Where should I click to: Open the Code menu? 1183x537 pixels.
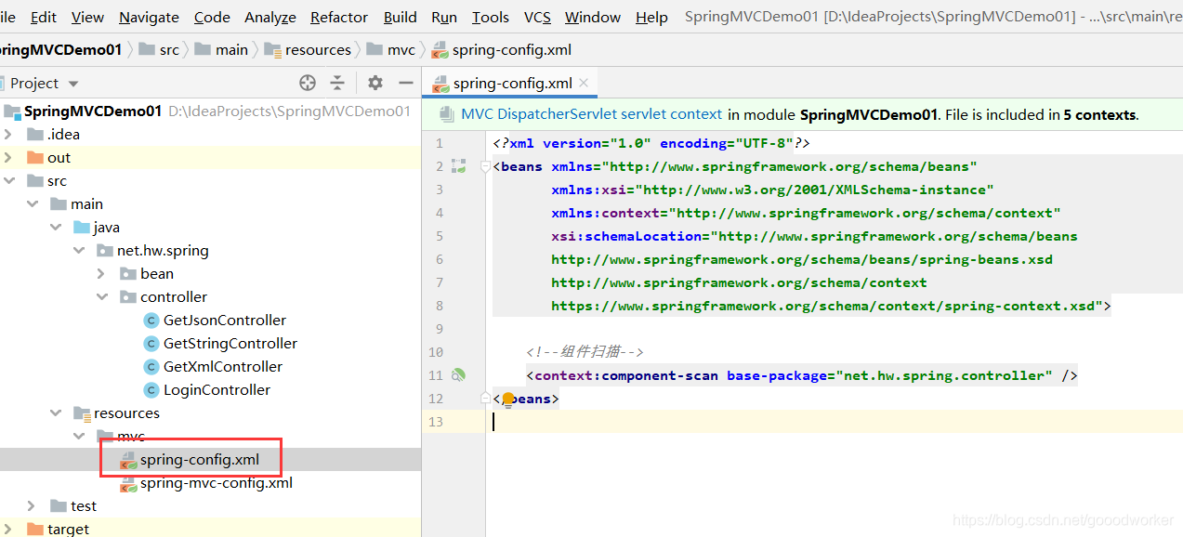point(212,17)
